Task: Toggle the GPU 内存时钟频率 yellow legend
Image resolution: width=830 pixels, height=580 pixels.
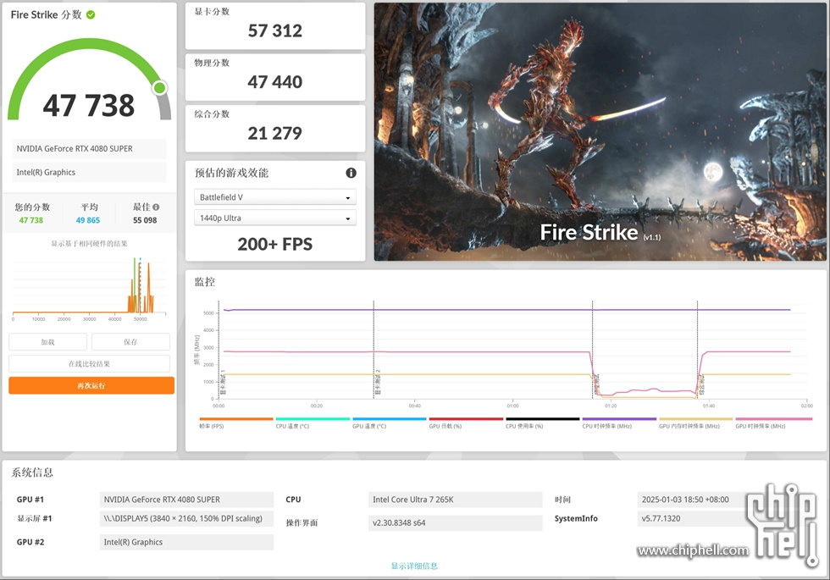Action: point(695,419)
